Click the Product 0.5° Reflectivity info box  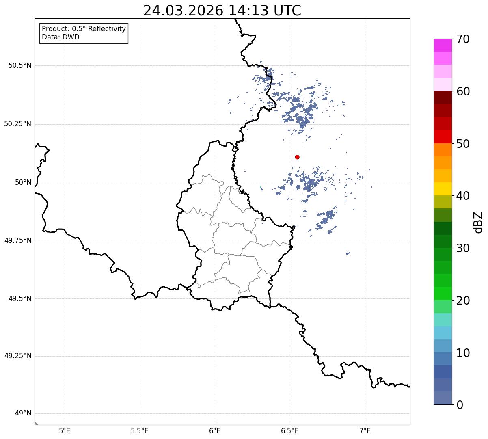coord(84,33)
